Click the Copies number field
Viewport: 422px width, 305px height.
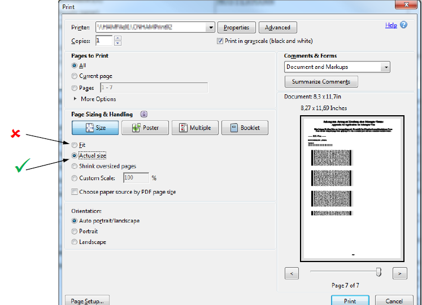point(104,41)
